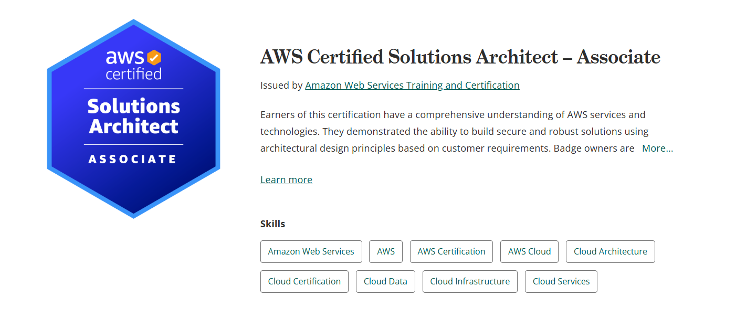Open the Amazon Web Services Training and Certification link
The image size is (736, 318).
[x=412, y=85]
